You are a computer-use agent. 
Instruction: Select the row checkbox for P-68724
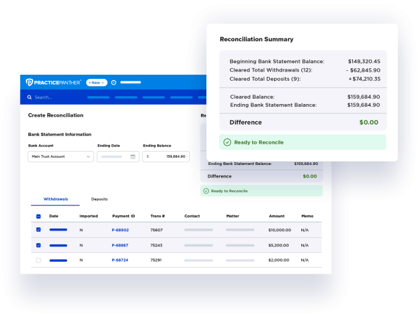[38, 260]
